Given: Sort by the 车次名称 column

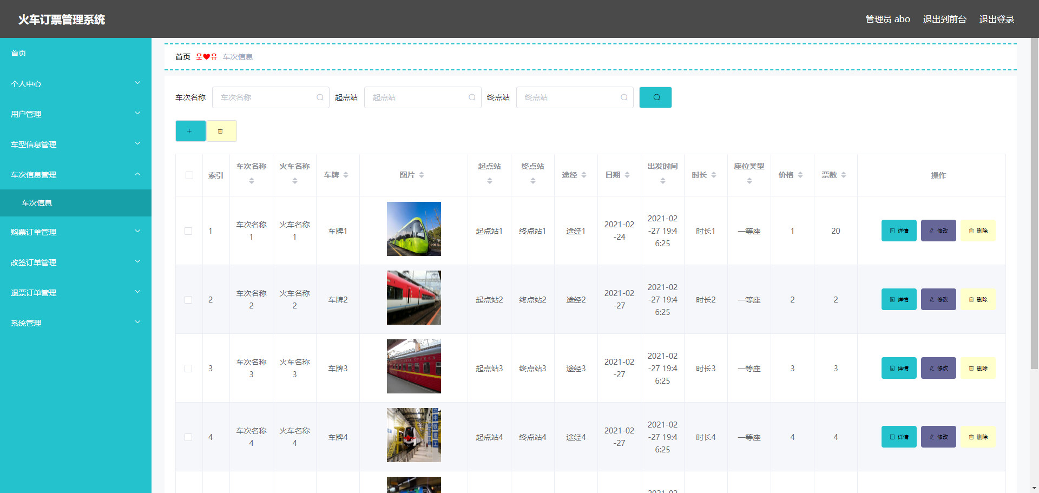Looking at the screenshot, I should [251, 181].
